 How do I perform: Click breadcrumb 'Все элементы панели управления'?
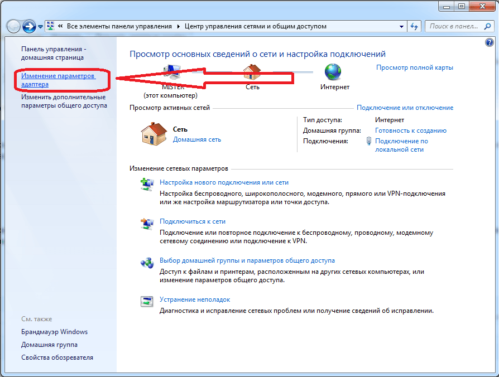tap(119, 26)
